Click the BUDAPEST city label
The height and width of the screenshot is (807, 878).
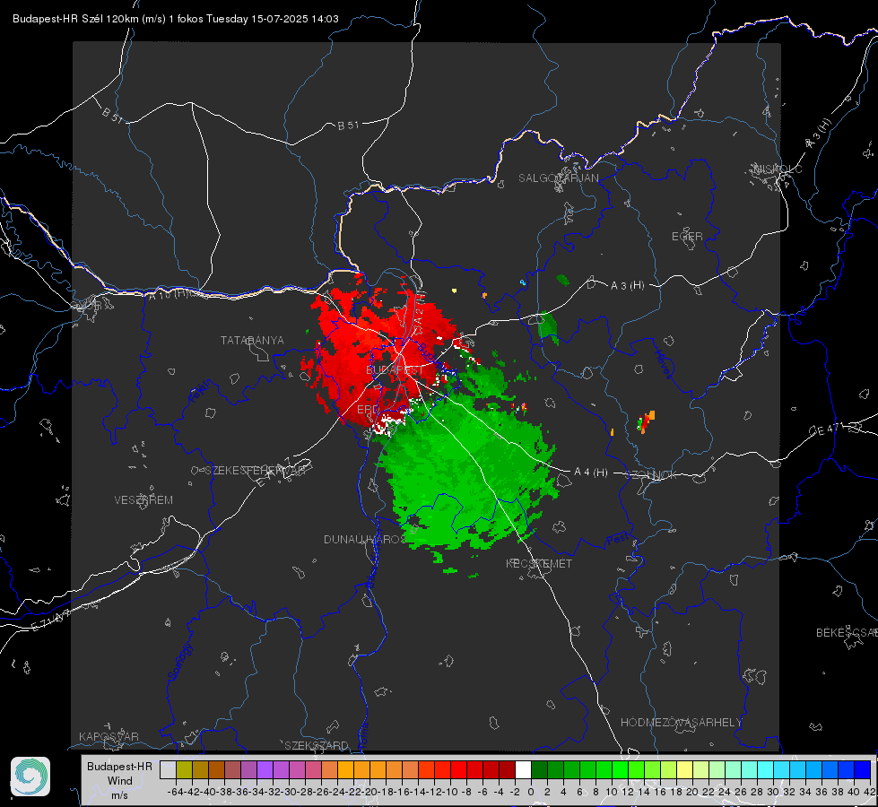(395, 370)
